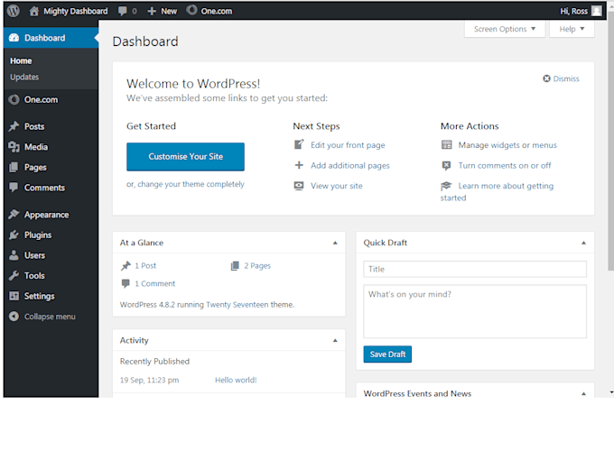Click the plus icon by Add additional pages
Image resolution: width=614 pixels, height=460 pixels.
coord(299,165)
